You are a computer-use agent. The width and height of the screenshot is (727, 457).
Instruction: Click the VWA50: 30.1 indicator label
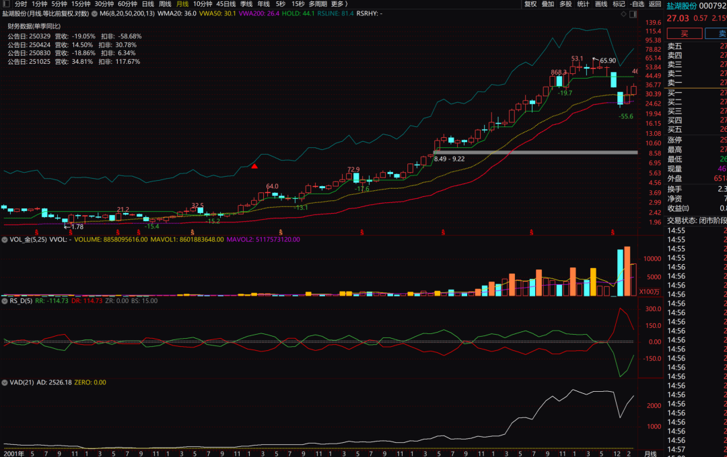click(217, 14)
